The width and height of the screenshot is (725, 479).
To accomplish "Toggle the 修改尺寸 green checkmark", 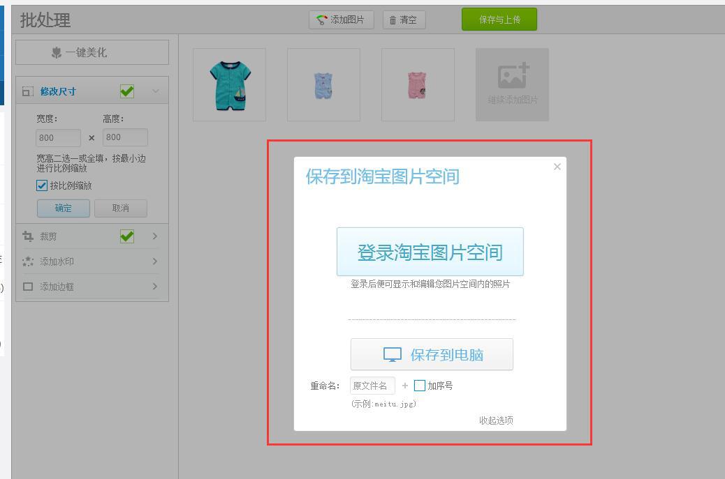I will [126, 91].
